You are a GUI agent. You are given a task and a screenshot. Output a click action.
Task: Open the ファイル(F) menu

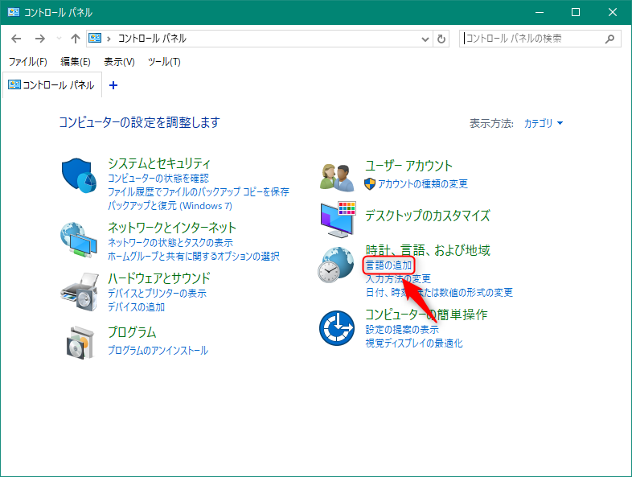(x=28, y=62)
